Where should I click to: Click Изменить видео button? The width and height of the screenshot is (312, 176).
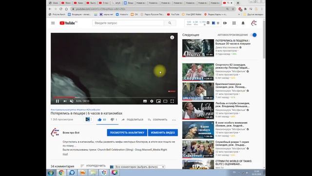point(163,132)
